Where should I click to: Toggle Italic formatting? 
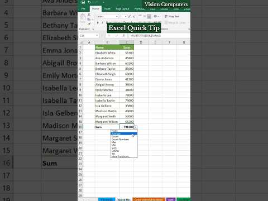click(x=102, y=22)
